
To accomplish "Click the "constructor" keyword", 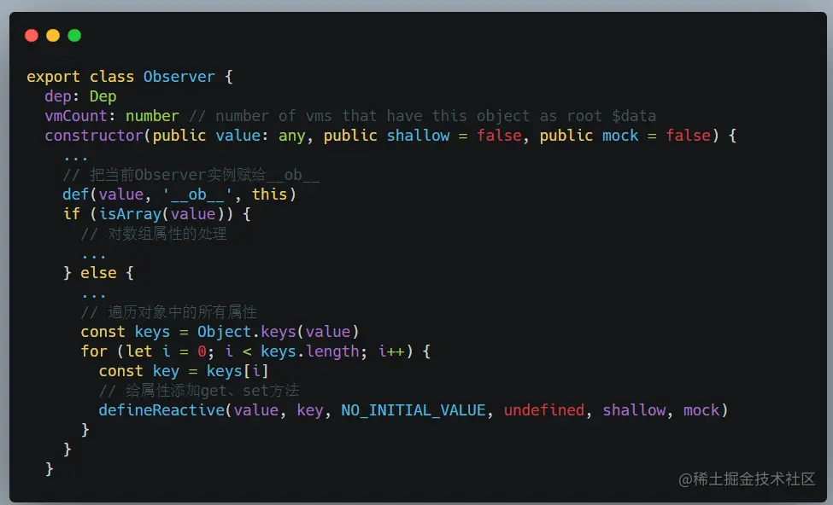I will click(x=94, y=136).
